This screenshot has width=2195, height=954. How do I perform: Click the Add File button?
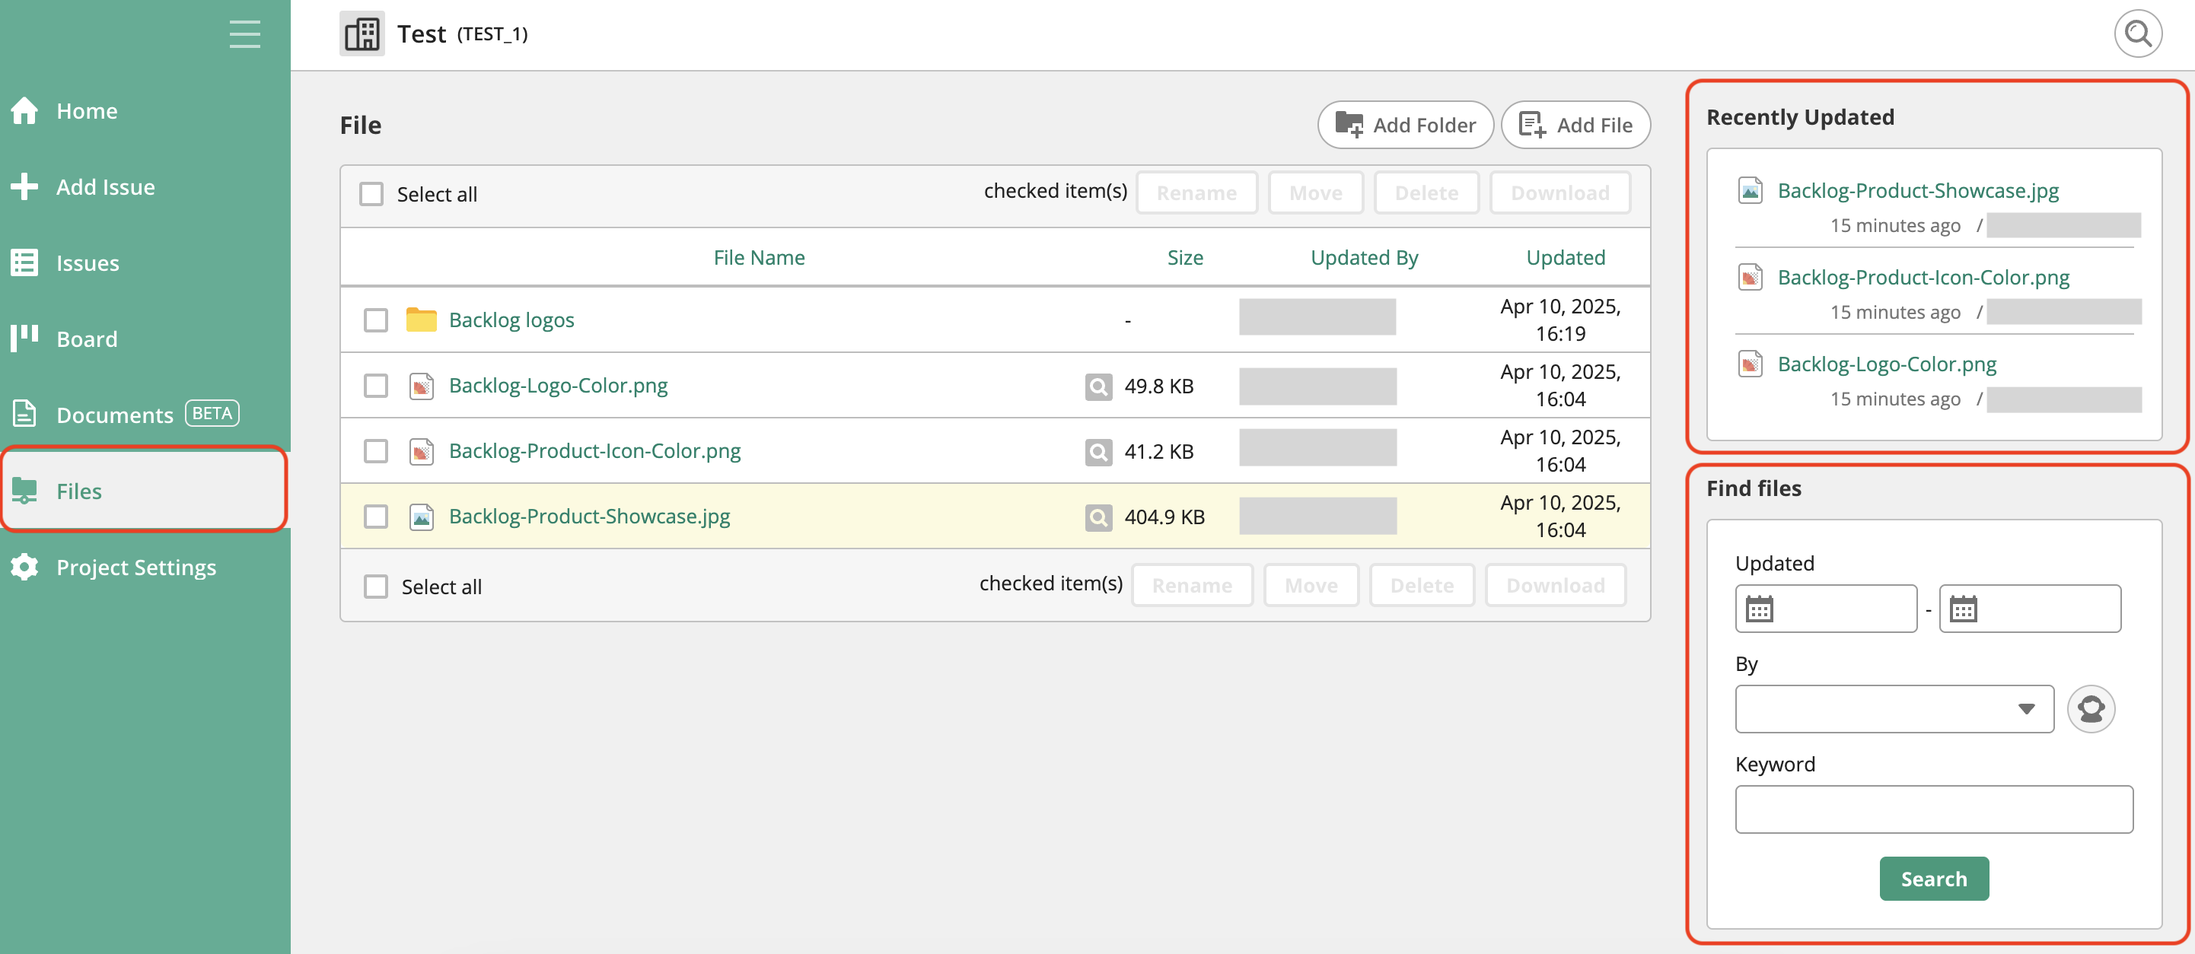pos(1575,124)
